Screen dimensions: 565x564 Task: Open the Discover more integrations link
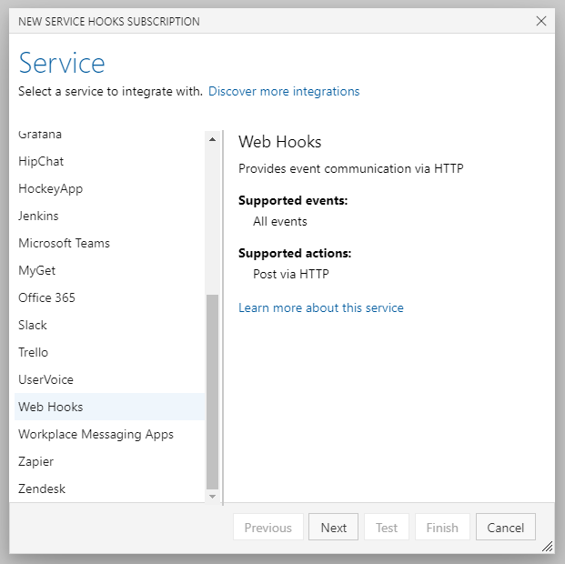(284, 91)
